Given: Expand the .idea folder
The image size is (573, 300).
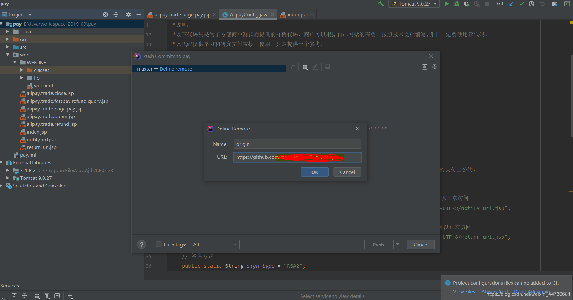Looking at the screenshot, I should coord(8,31).
